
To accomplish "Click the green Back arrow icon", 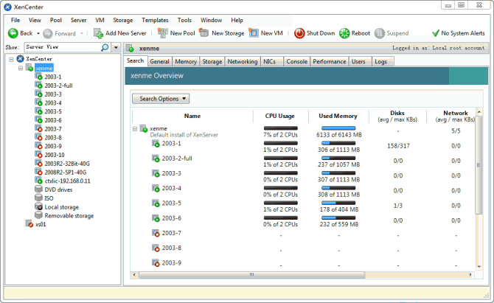I will point(13,33).
